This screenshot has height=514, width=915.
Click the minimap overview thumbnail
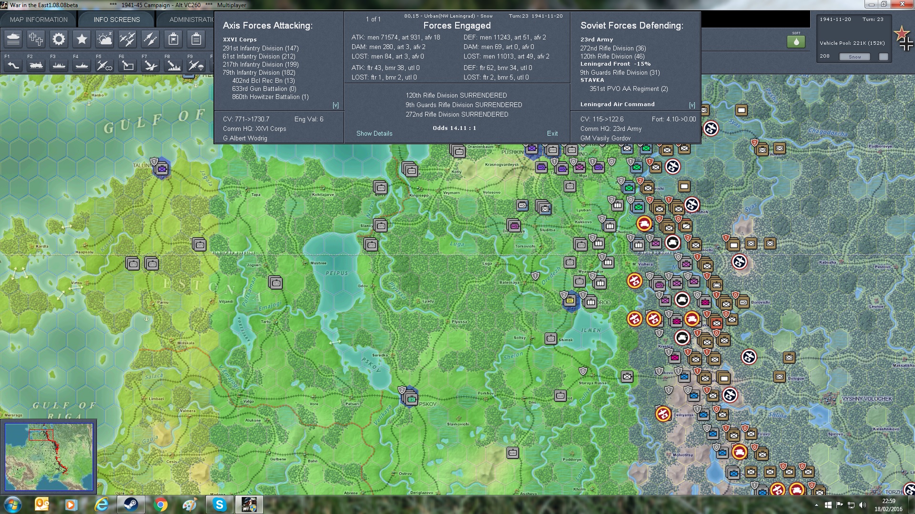click(49, 457)
